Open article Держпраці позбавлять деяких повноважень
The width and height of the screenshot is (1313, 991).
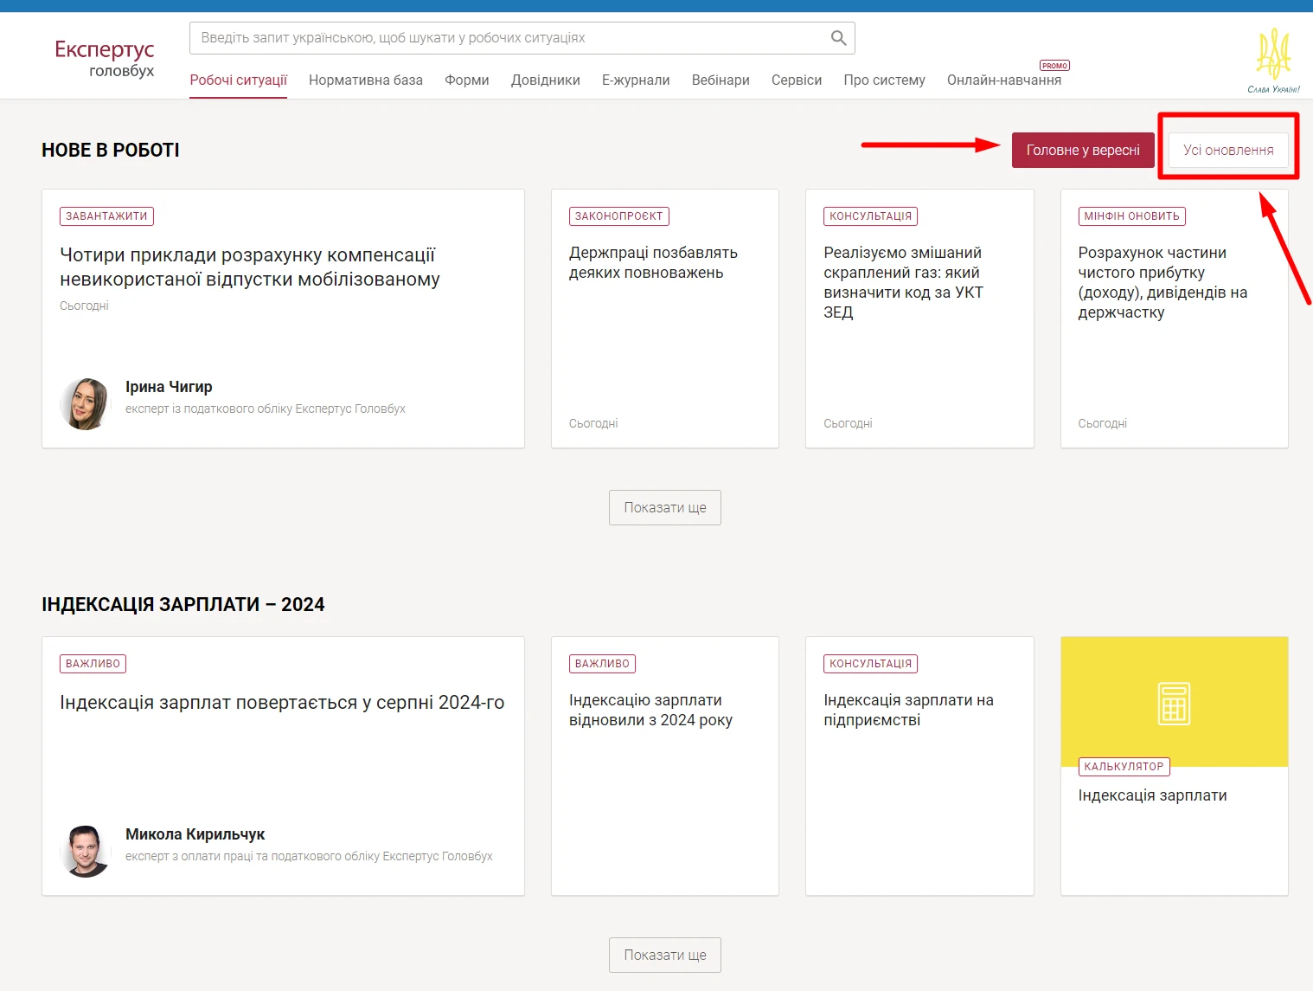point(653,263)
